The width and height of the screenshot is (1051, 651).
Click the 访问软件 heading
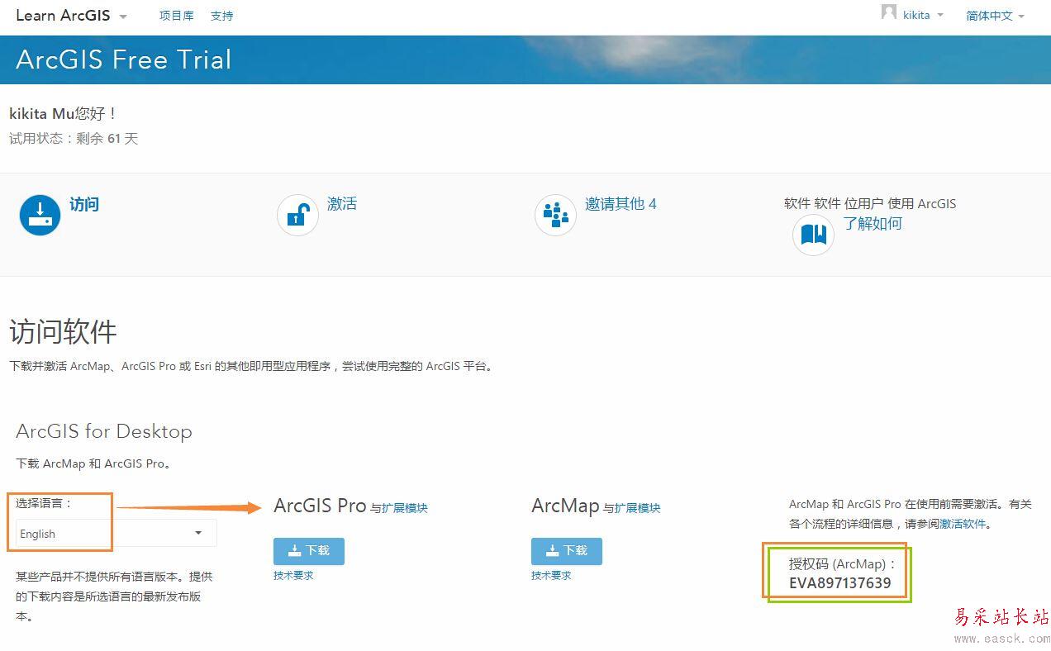(63, 332)
